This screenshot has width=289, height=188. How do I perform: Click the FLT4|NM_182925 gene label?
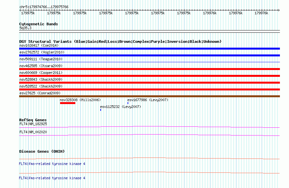coord(33,124)
